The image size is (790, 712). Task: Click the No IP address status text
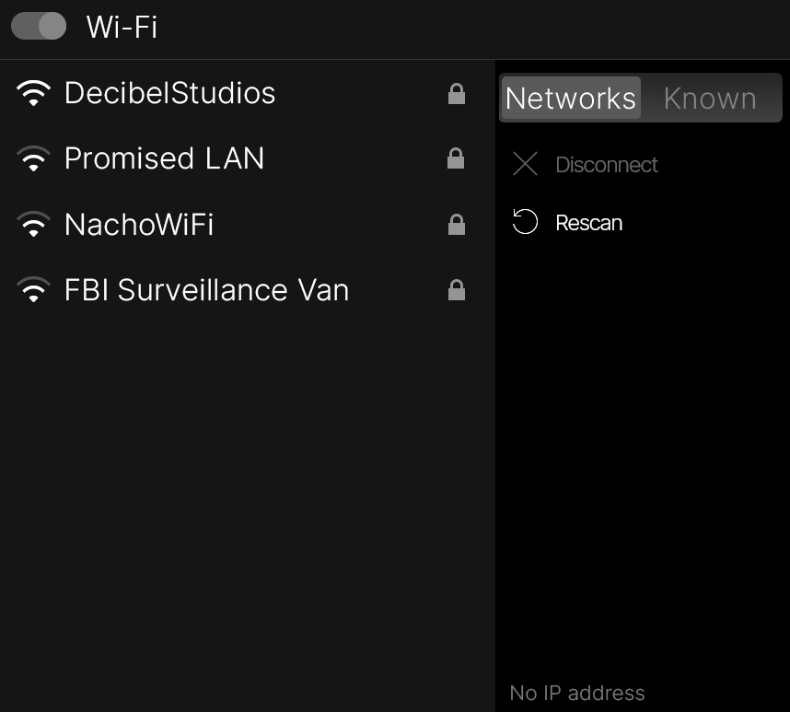coord(577,693)
